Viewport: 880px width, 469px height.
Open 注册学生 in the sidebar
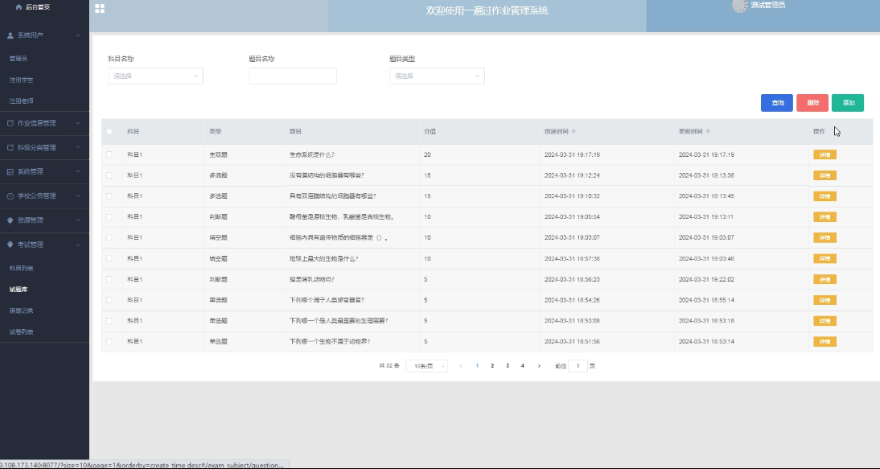coord(22,80)
